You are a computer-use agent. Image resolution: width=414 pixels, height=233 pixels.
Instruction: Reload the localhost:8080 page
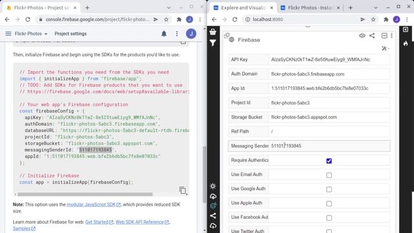tap(235, 19)
